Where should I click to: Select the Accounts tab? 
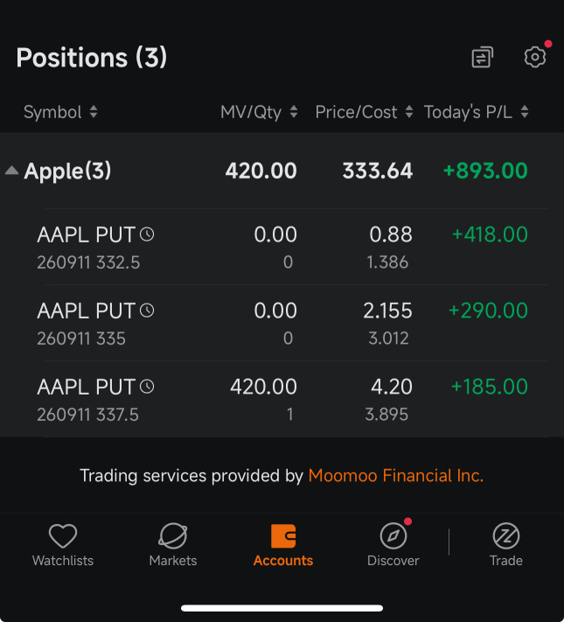(x=282, y=545)
